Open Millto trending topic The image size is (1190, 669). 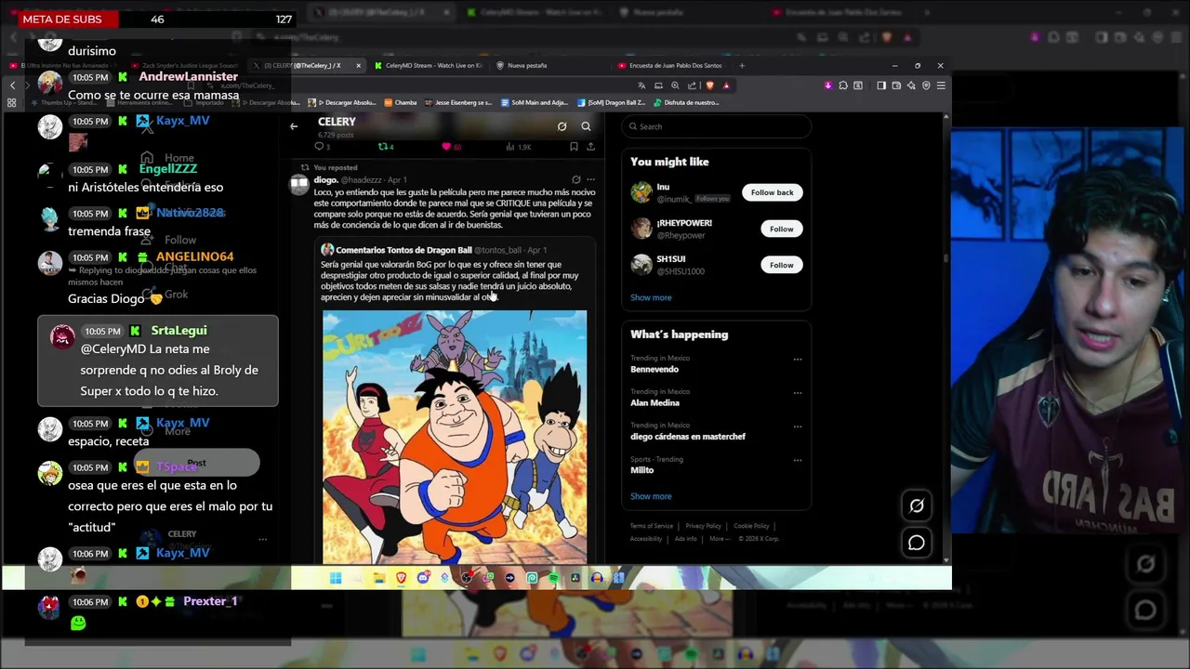pyautogui.click(x=641, y=470)
